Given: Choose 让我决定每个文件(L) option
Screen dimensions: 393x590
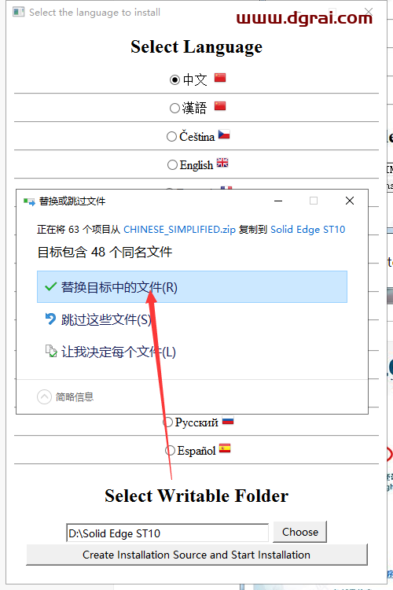Looking at the screenshot, I should coord(192,352).
